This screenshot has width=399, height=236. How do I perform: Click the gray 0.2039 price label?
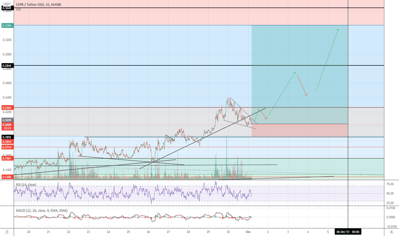pyautogui.click(x=7, y=120)
